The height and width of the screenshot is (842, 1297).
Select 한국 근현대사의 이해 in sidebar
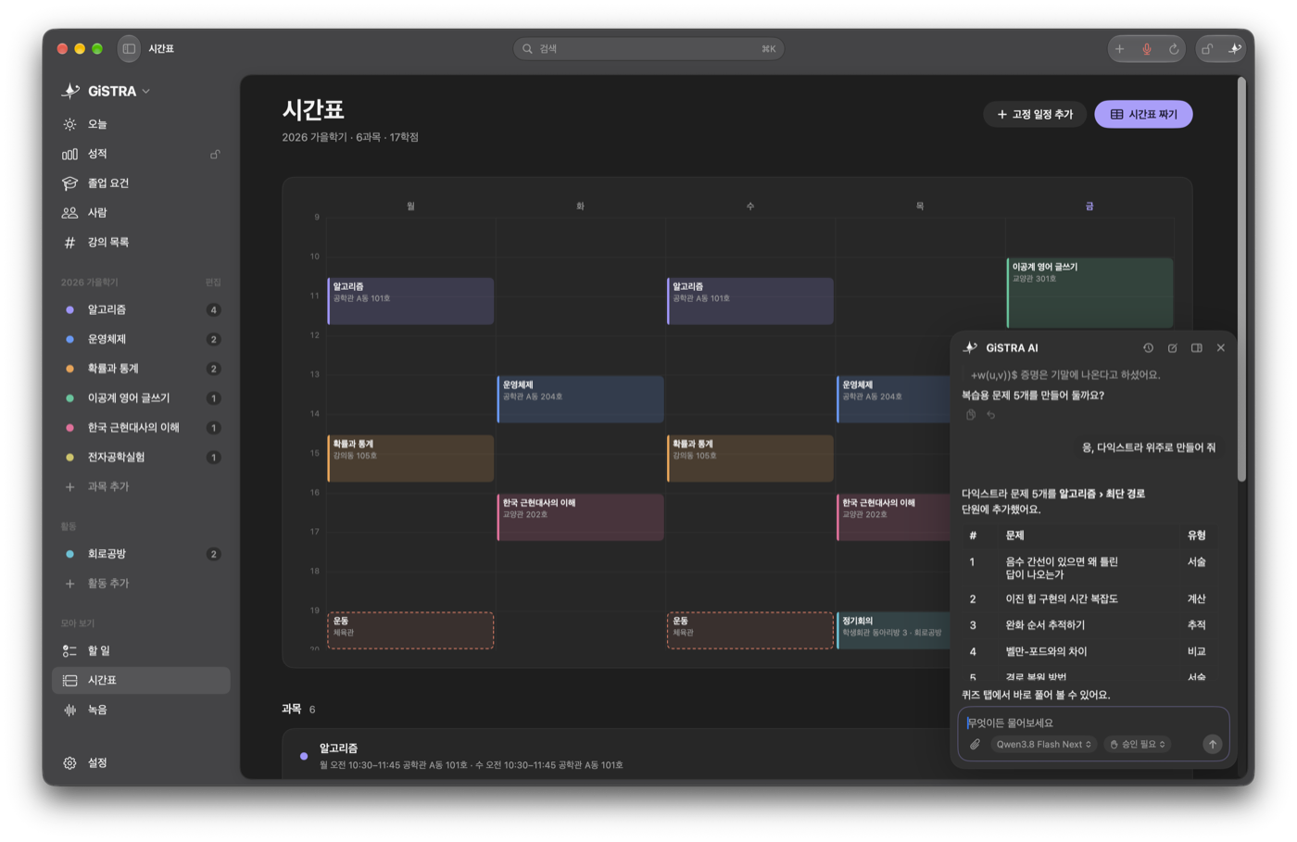tap(141, 428)
